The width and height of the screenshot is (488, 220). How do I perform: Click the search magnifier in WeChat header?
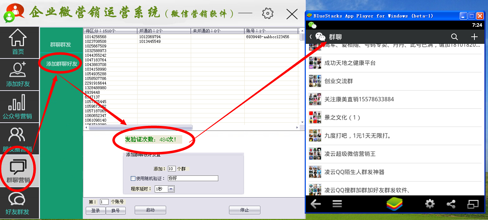454,37
